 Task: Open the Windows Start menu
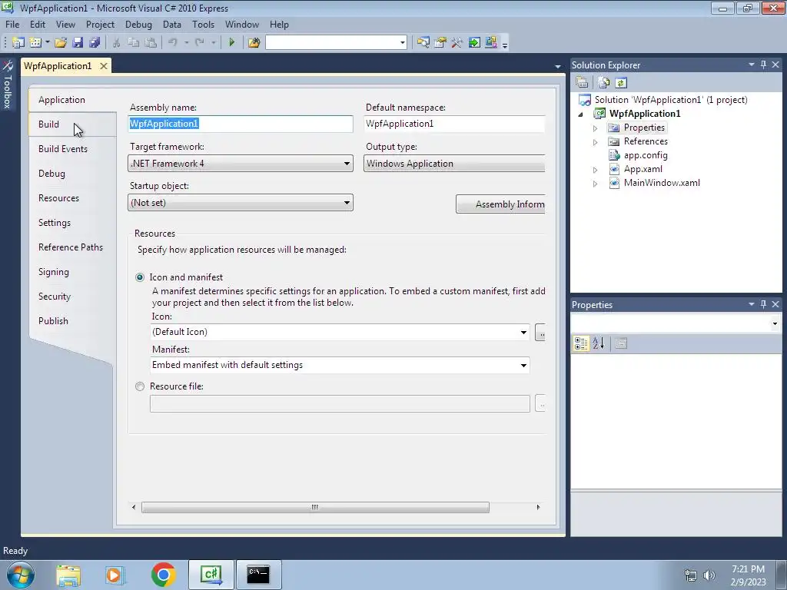point(20,575)
